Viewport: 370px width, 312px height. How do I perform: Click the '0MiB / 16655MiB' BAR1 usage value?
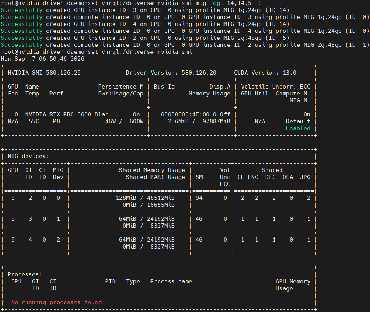click(148, 205)
